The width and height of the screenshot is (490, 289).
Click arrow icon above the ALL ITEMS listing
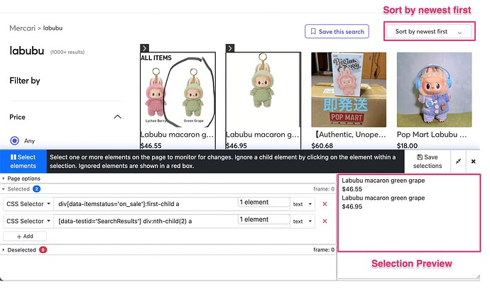tap(144, 48)
